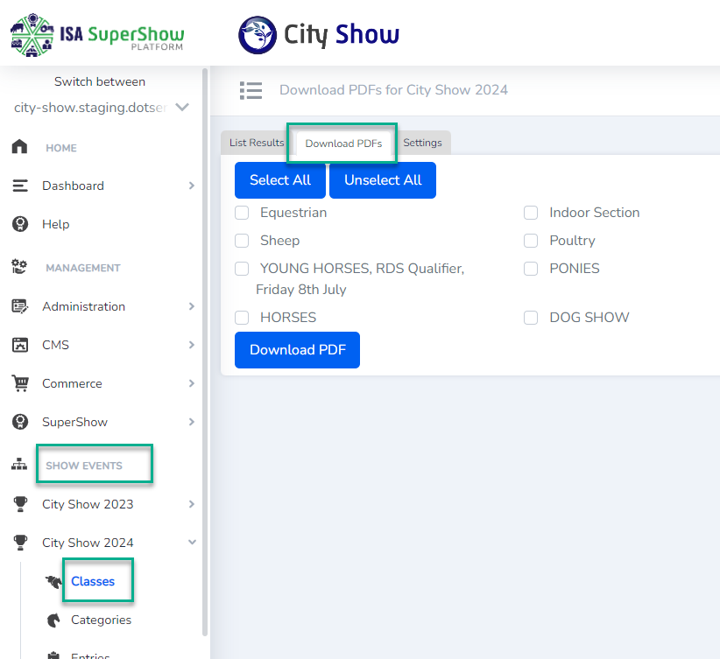
Task: Open the site switcher dropdown
Action: click(x=182, y=108)
